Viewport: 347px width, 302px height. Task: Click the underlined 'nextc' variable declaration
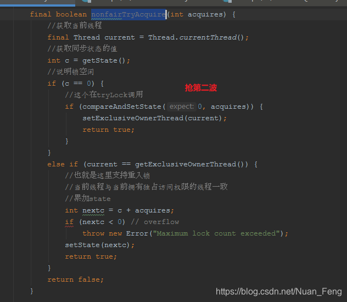pos(93,210)
